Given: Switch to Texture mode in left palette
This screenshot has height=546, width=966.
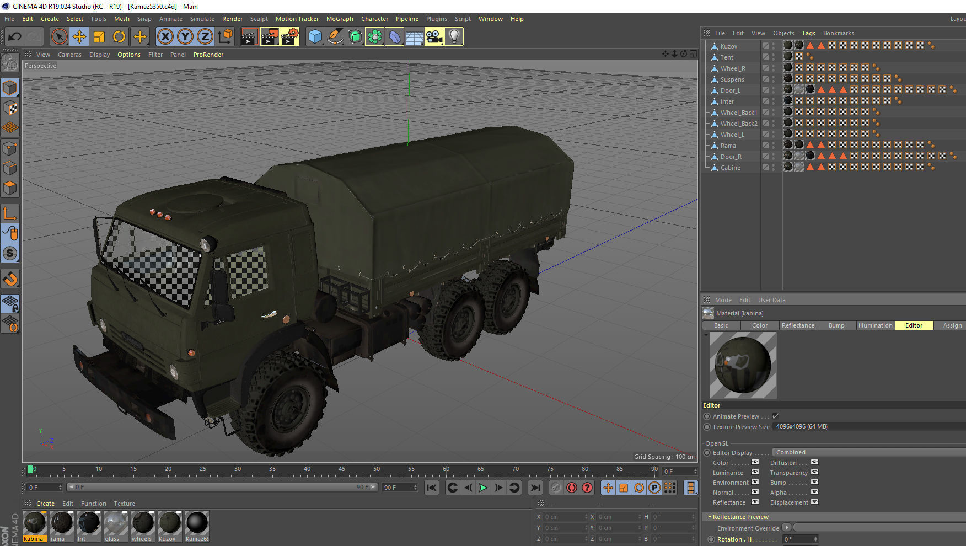Looking at the screenshot, I should pyautogui.click(x=10, y=108).
